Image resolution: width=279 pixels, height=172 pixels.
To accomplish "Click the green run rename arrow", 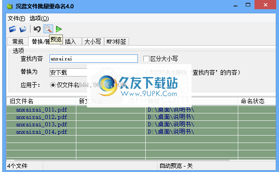I will pyautogui.click(x=59, y=29).
